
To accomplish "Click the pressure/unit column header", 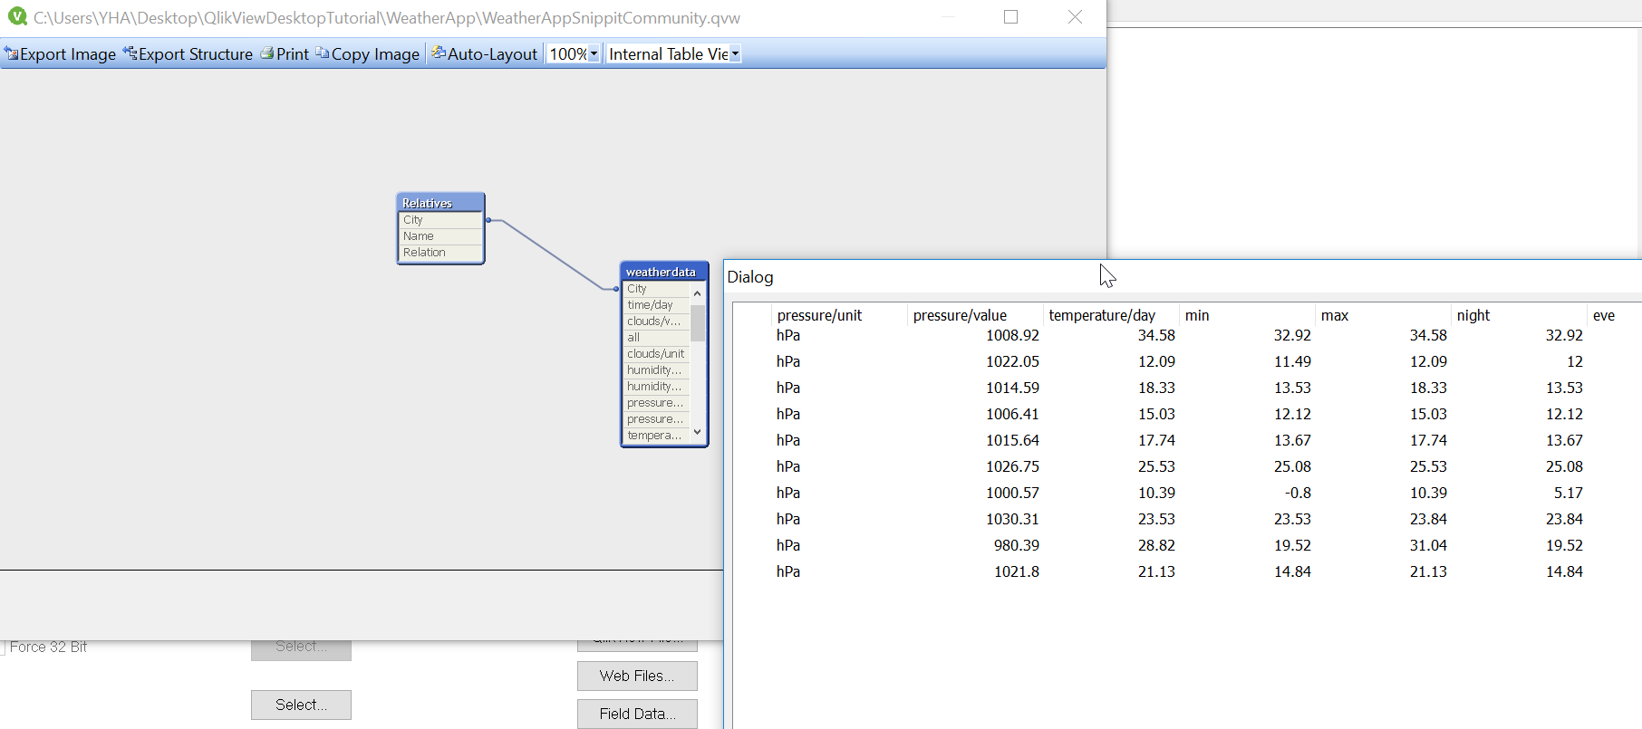I will [x=839, y=315].
